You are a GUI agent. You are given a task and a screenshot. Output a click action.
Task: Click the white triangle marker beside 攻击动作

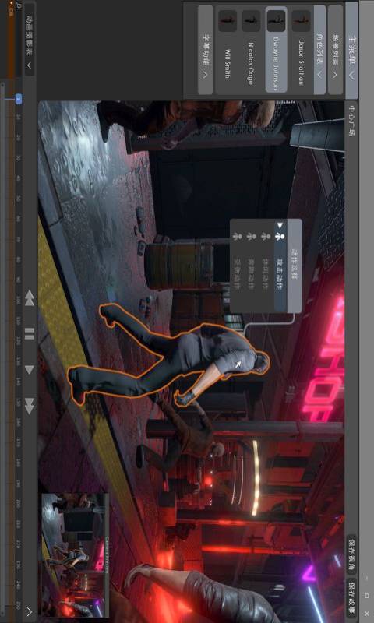(280, 226)
